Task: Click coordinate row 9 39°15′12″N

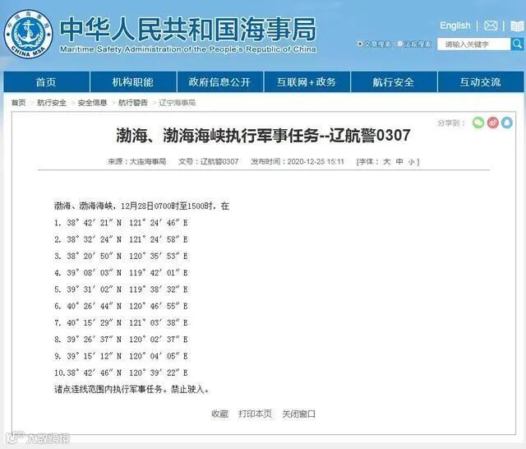Action: tap(121, 356)
